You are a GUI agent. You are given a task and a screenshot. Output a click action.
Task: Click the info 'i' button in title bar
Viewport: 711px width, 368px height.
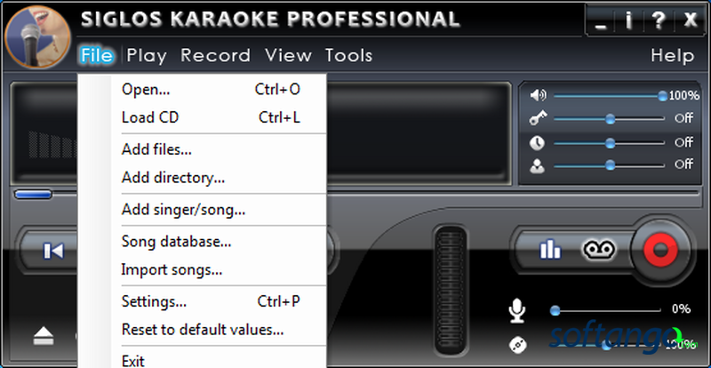coord(628,20)
